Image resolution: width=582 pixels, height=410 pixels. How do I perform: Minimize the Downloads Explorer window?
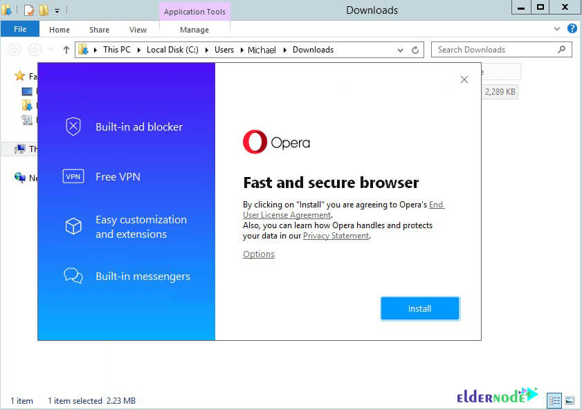pyautogui.click(x=521, y=8)
